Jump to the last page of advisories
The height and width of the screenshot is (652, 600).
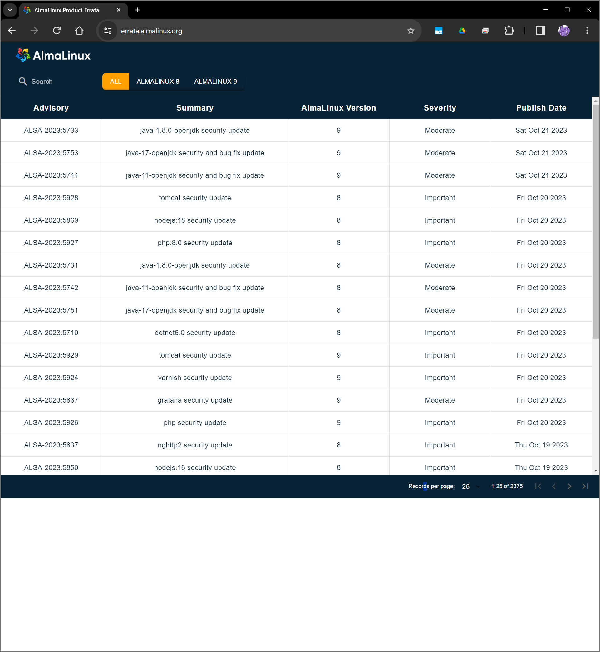[x=585, y=486]
